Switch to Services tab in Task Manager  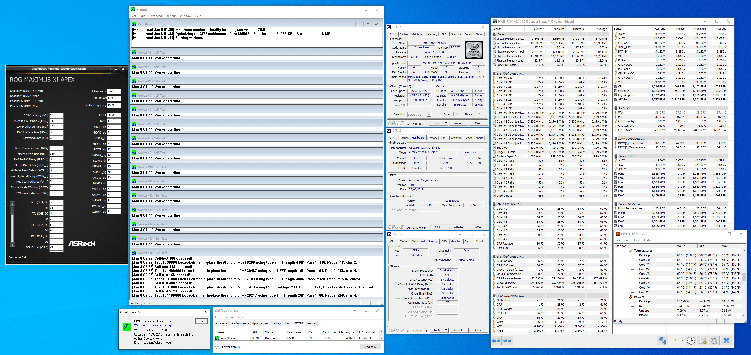(311, 323)
